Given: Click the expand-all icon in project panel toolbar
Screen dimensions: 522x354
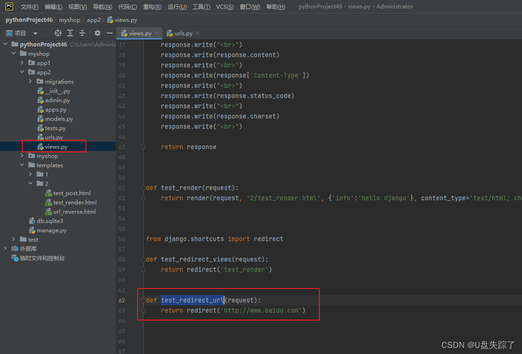Looking at the screenshot, I should tap(70, 33).
